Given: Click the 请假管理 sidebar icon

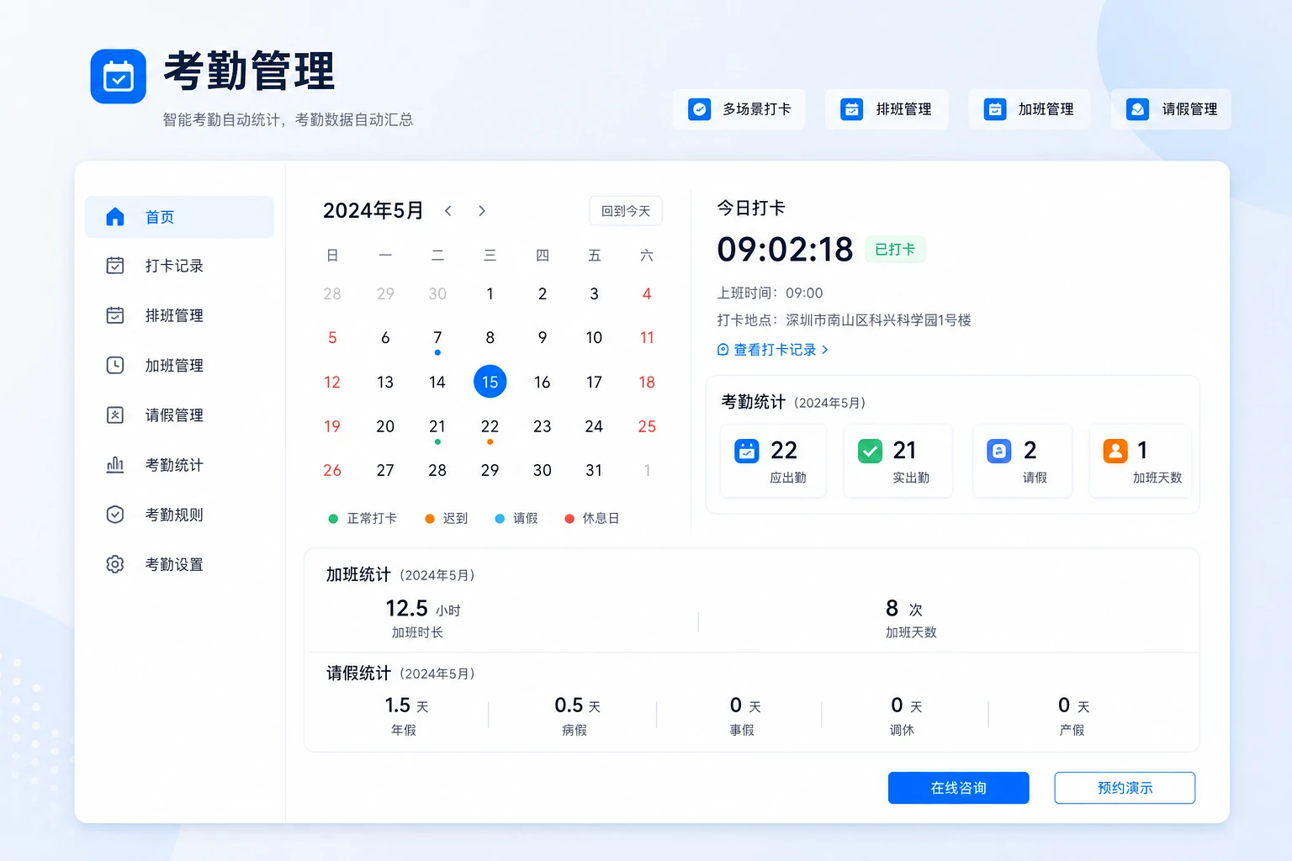Looking at the screenshot, I should pyautogui.click(x=115, y=415).
